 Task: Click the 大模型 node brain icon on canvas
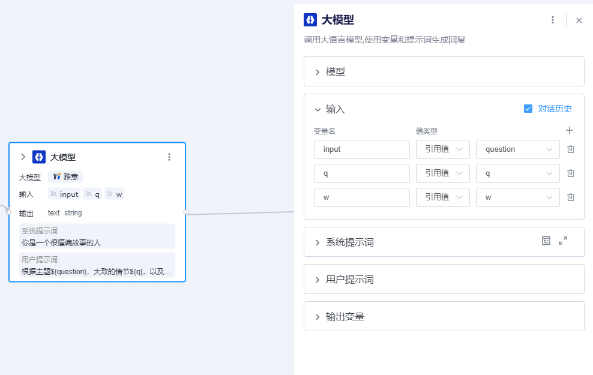[39, 157]
